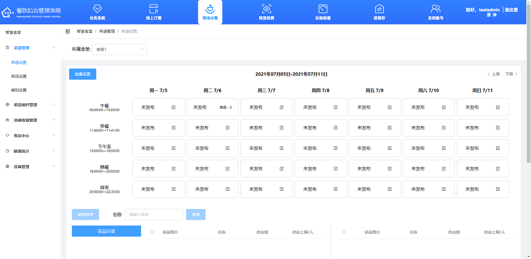Click the blue 批量设置 button

point(83,74)
